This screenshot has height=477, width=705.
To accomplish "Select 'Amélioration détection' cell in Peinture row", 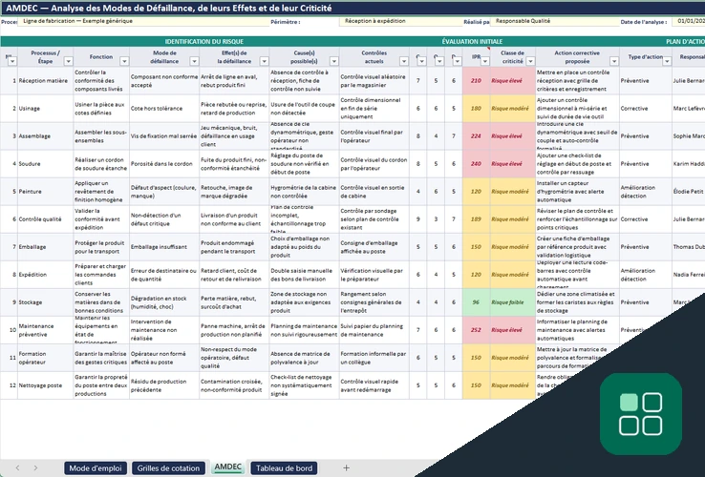I will [x=646, y=192].
